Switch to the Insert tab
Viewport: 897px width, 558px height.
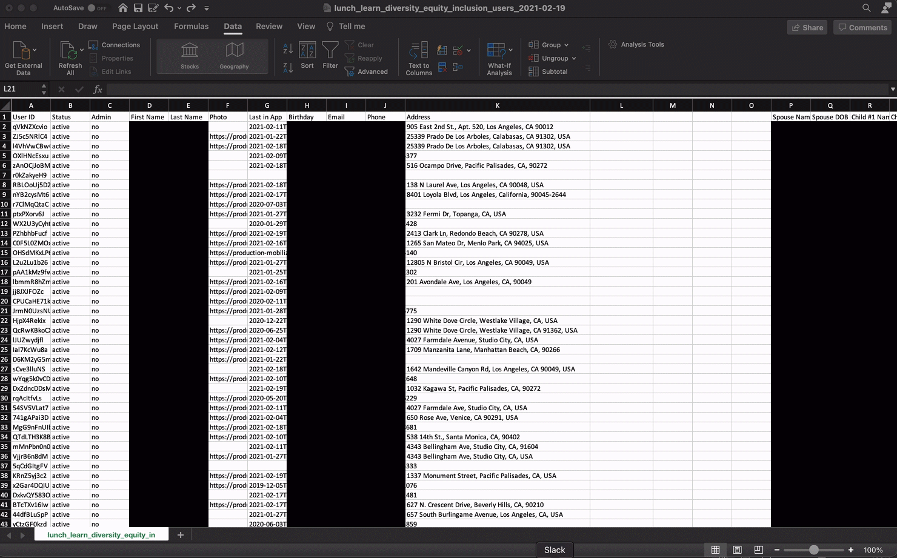[x=52, y=27]
